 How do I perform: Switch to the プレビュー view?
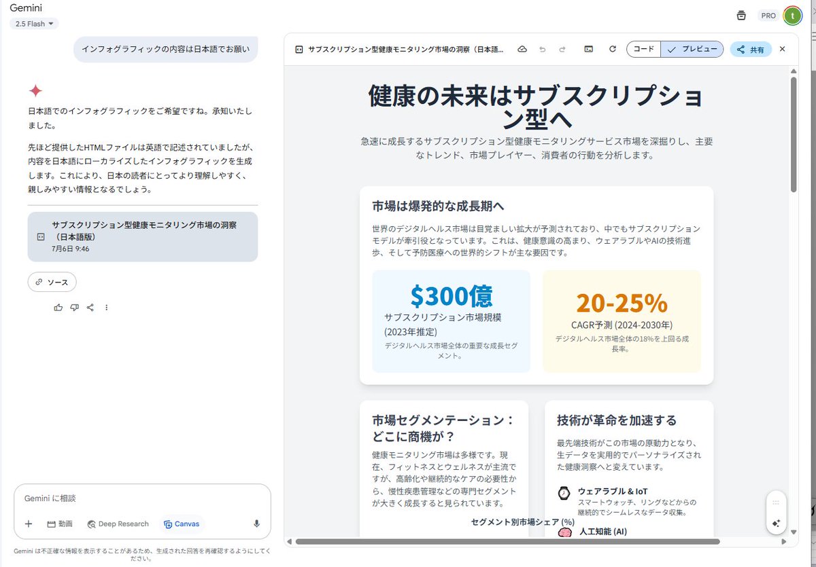tap(692, 50)
